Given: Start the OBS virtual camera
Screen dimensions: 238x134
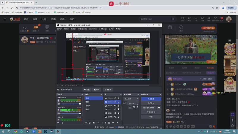Looking at the screenshot, I should (x=149, y=108).
